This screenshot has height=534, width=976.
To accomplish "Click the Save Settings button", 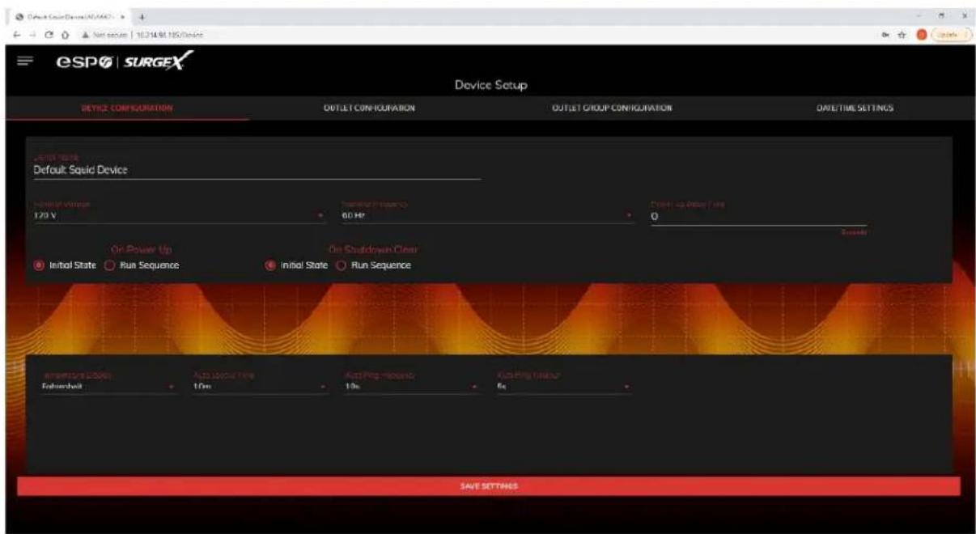I will [x=488, y=486].
